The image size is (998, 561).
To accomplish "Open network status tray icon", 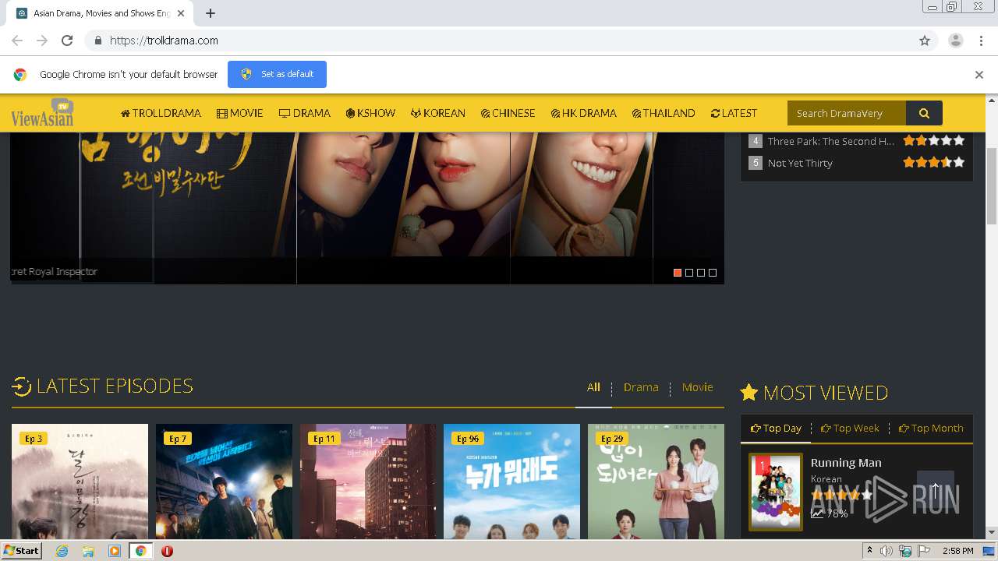I will (905, 551).
